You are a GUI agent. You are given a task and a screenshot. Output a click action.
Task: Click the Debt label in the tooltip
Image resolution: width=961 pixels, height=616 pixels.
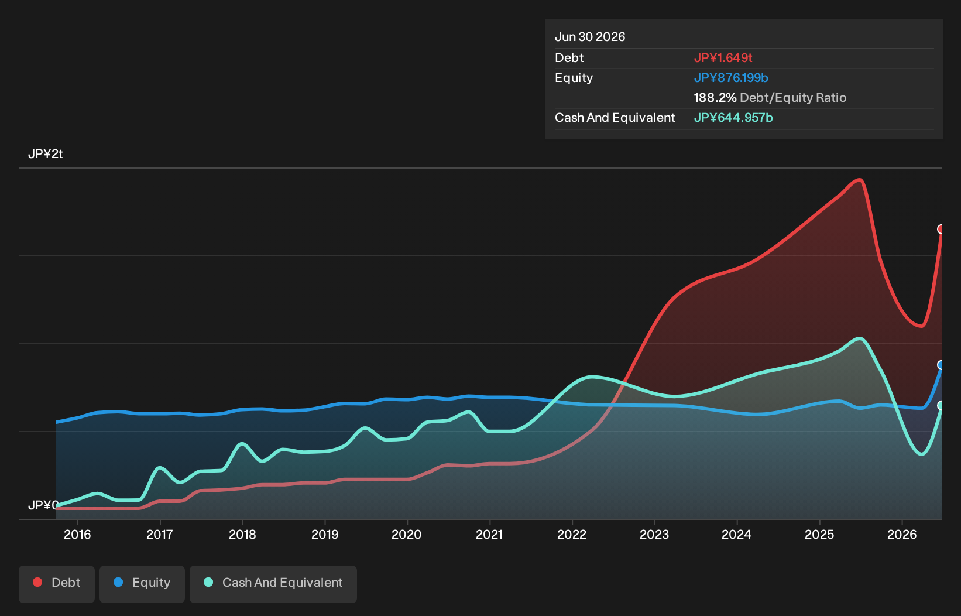569,58
